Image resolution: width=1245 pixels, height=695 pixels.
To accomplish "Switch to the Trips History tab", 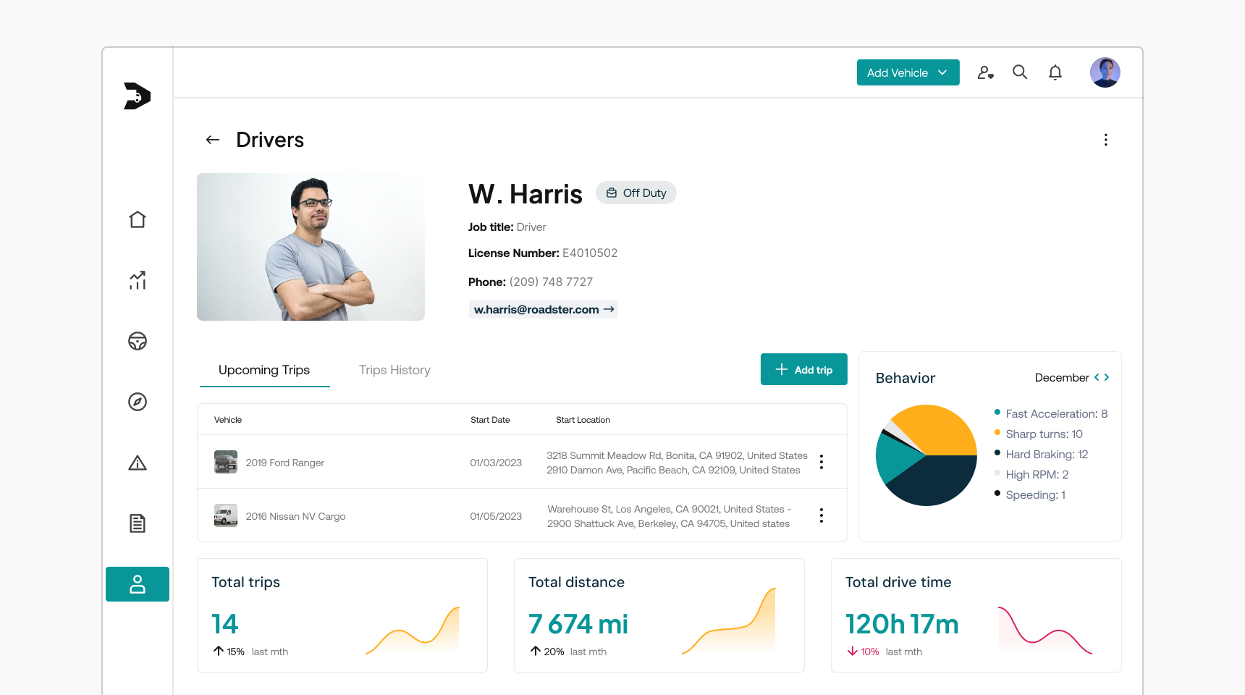I will pos(394,370).
